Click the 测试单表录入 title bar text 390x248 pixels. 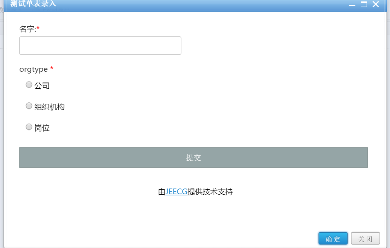click(33, 4)
